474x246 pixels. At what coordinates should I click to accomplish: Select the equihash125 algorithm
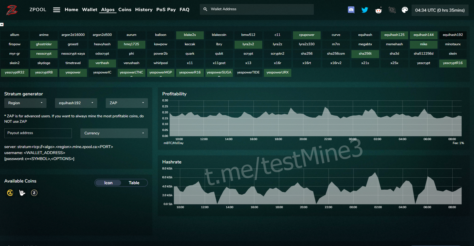point(395,35)
